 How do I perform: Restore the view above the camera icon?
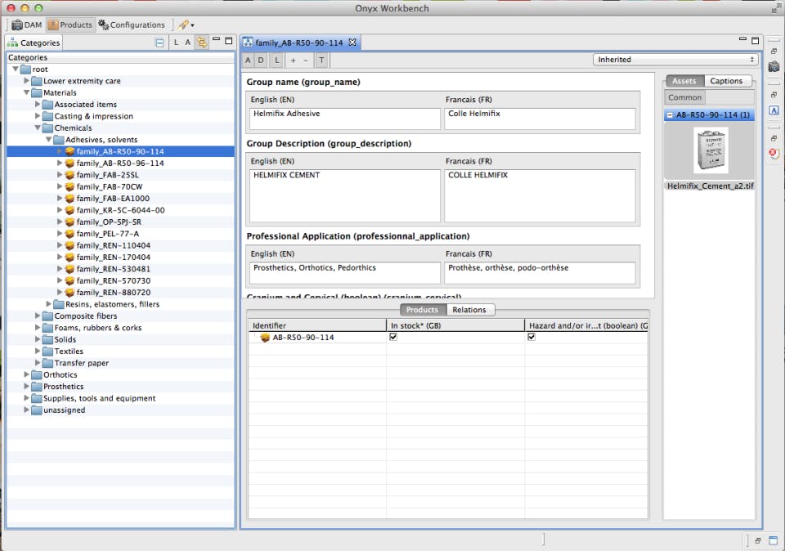[x=774, y=52]
